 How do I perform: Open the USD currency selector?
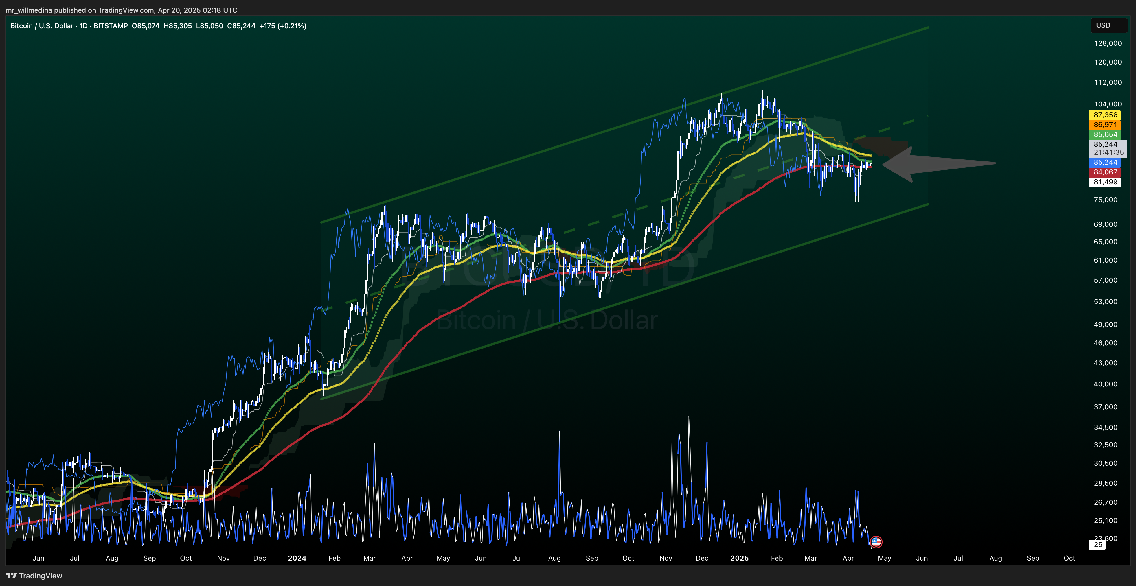point(1109,25)
